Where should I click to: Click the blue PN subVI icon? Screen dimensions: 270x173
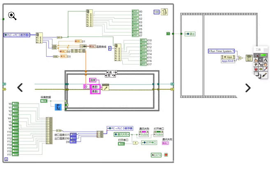click(58, 107)
